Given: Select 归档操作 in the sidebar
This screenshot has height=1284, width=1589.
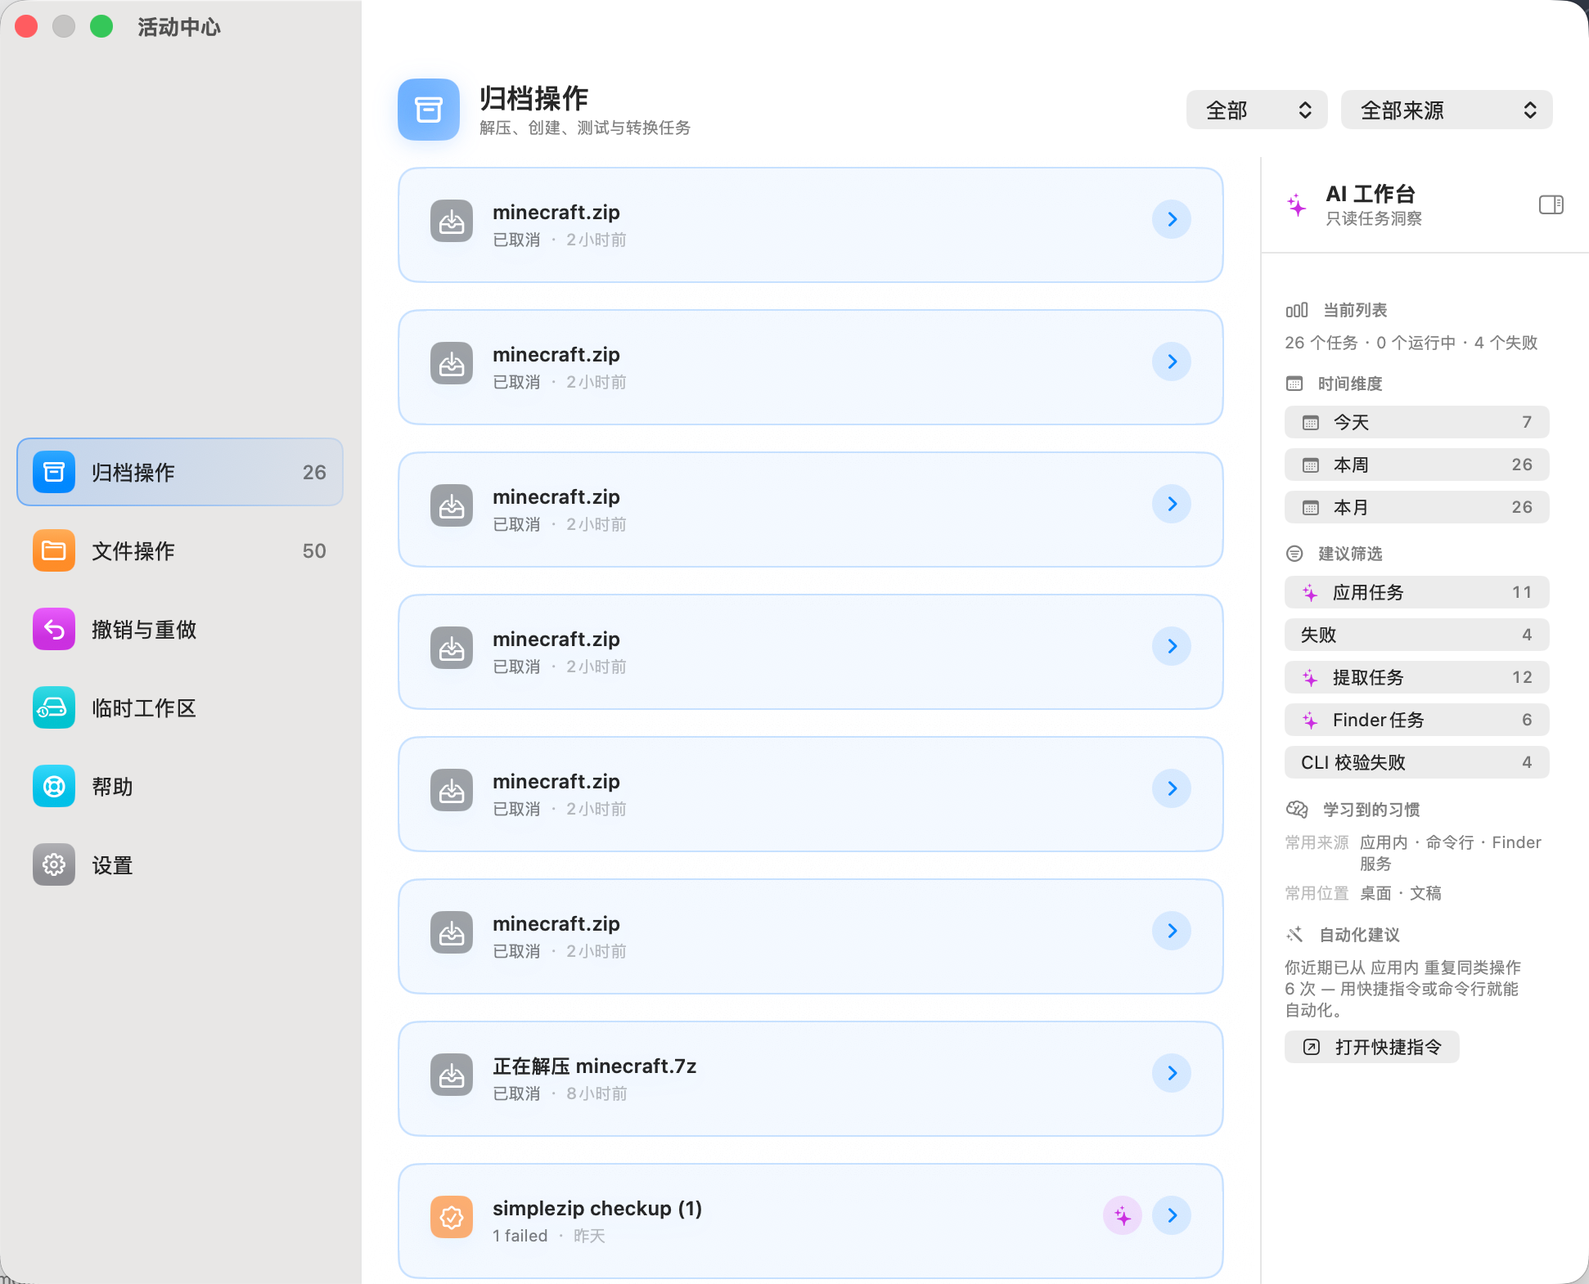Looking at the screenshot, I should coord(179,472).
